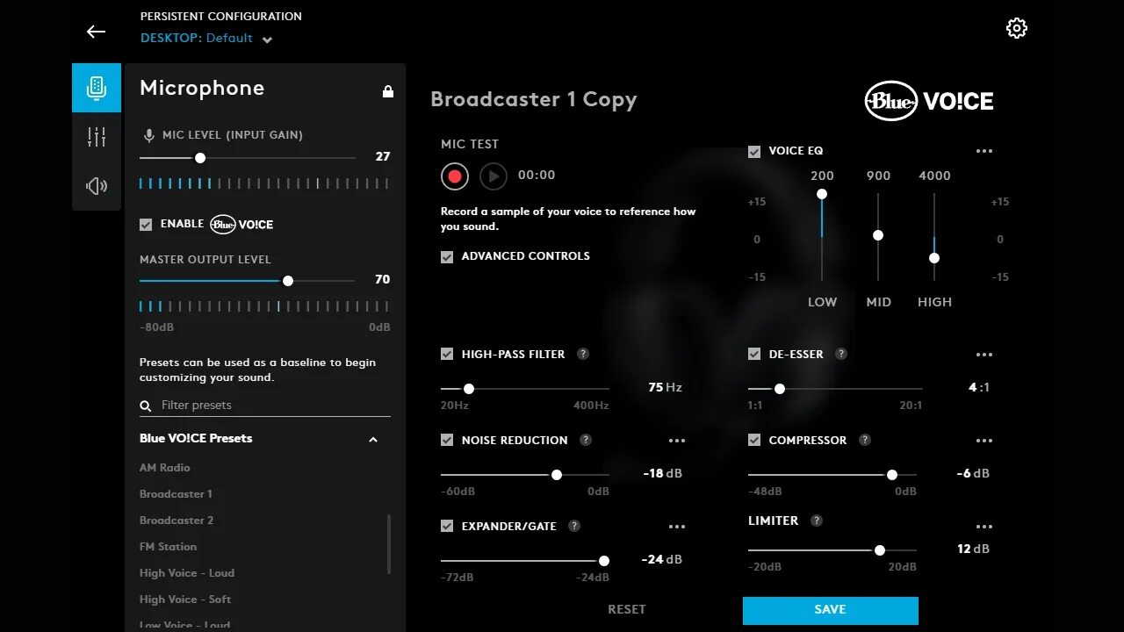Open the equalizer/mixer sidebar icon
This screenshot has height=632, width=1124.
tap(97, 137)
